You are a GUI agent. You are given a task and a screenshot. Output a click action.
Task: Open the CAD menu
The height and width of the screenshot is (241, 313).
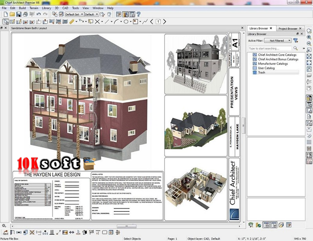[65, 8]
